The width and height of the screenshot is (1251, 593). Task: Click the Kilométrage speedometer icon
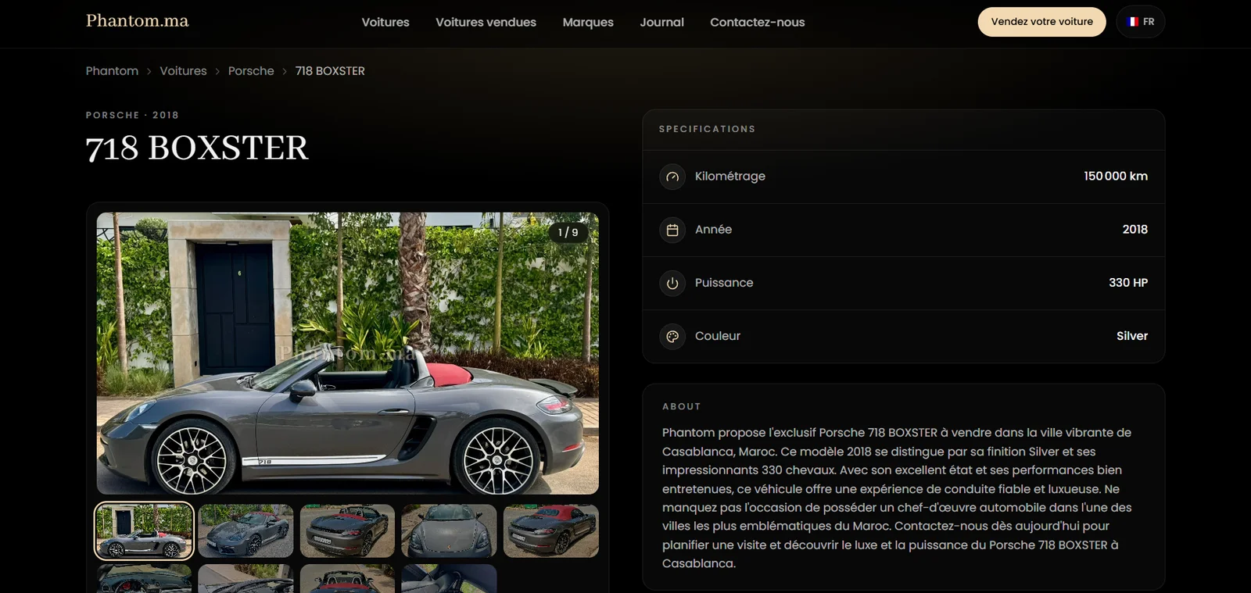(x=672, y=177)
